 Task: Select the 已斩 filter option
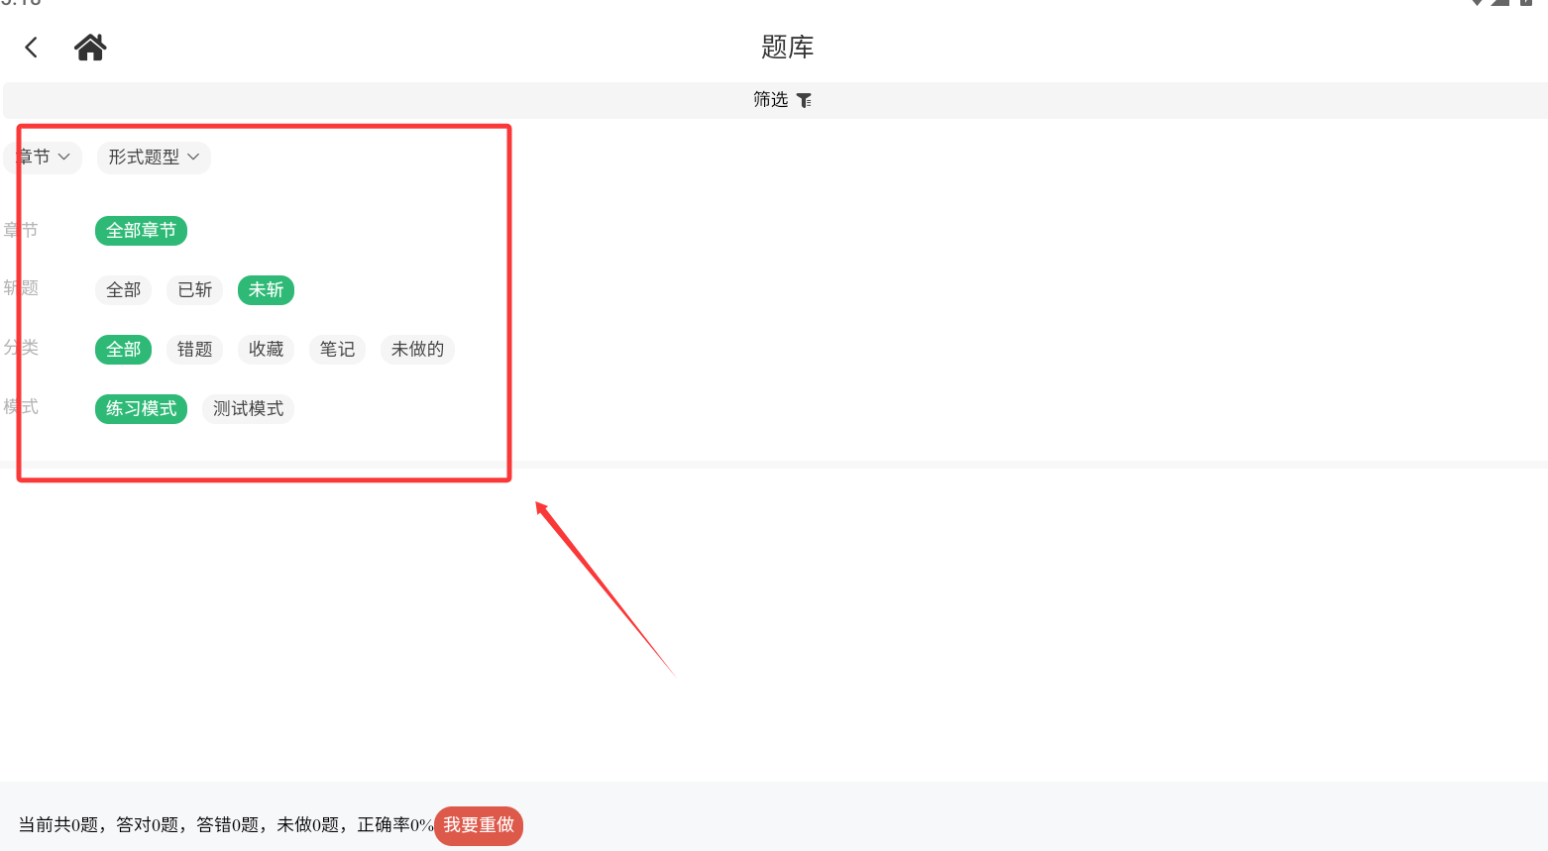[194, 290]
